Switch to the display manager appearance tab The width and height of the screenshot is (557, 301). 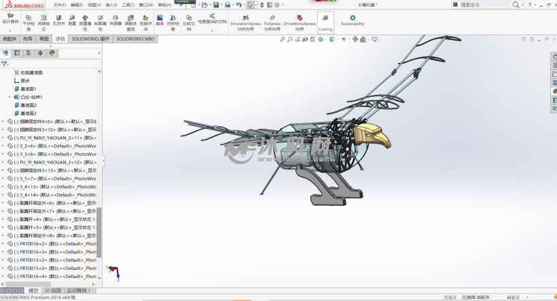click(50, 52)
